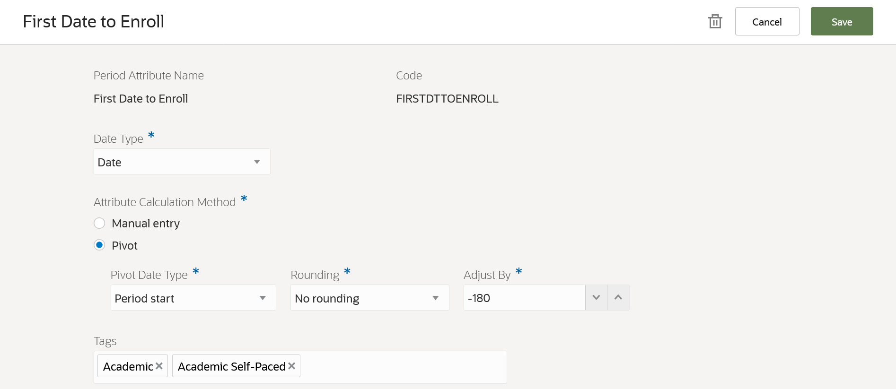Click into the Adjust By number field
The image size is (896, 389).
[x=524, y=298]
